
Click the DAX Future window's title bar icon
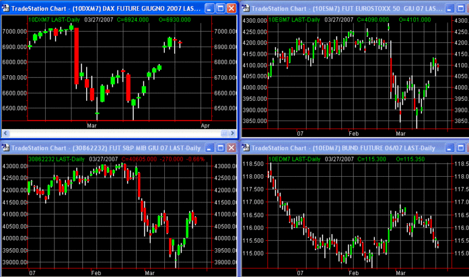coord(6,9)
